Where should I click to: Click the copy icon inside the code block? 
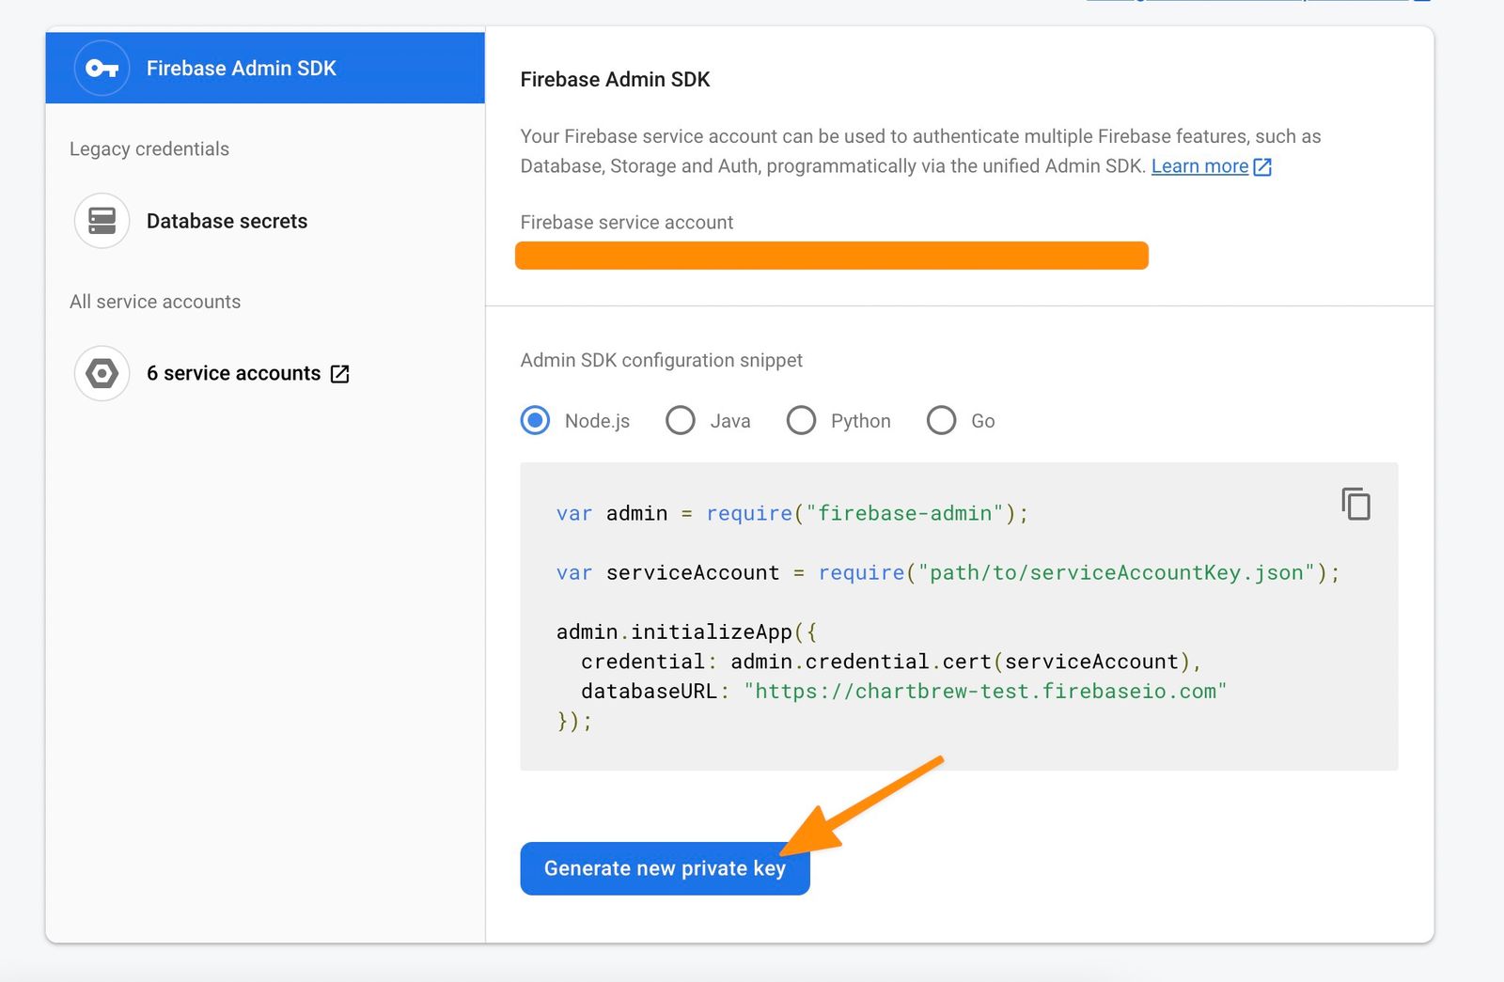point(1356,505)
